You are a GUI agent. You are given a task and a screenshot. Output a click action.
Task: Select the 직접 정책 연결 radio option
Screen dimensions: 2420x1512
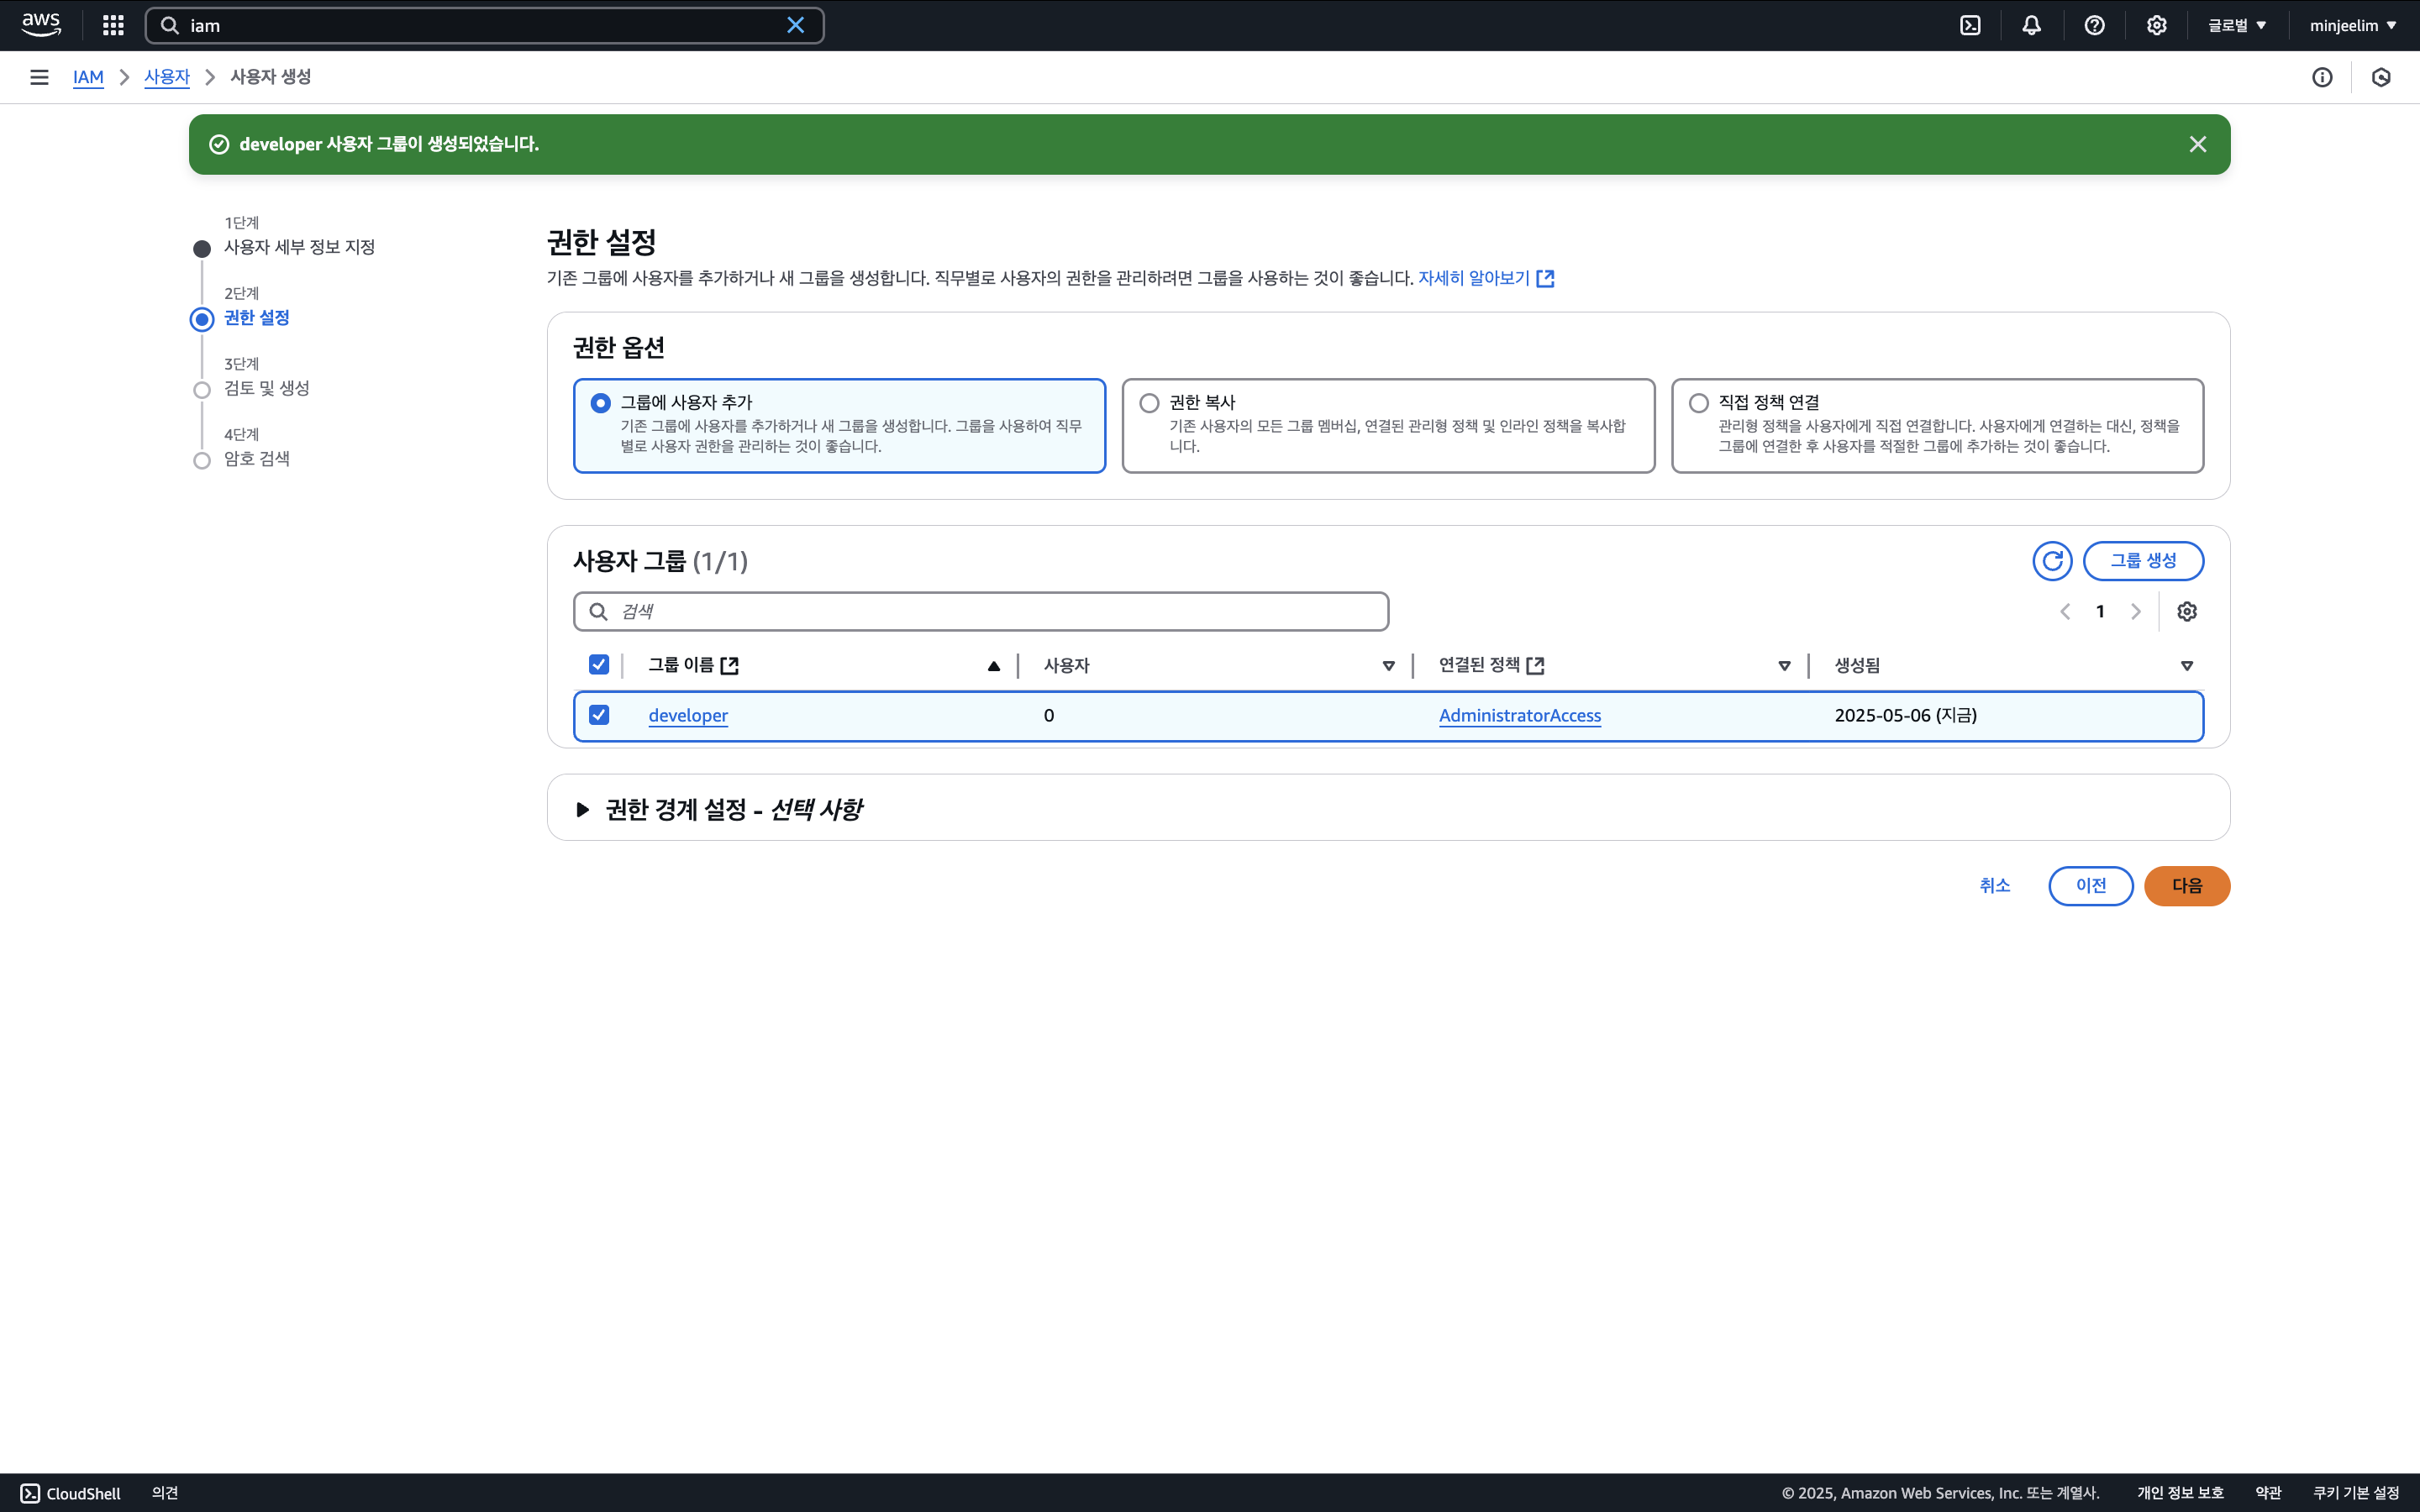click(1699, 403)
